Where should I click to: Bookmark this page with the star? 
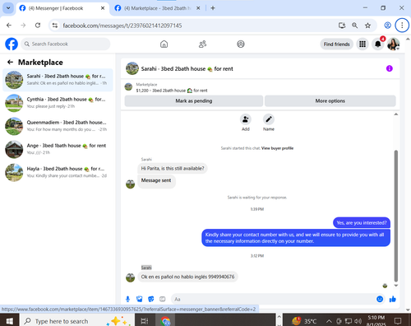[367, 26]
